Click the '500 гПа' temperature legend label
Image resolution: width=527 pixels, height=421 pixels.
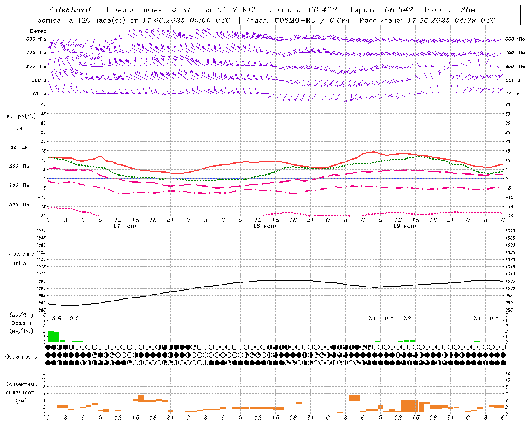pyautogui.click(x=19, y=204)
